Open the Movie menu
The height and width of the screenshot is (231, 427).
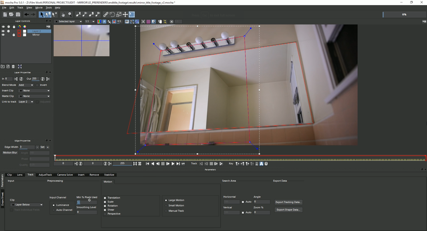(39, 8)
